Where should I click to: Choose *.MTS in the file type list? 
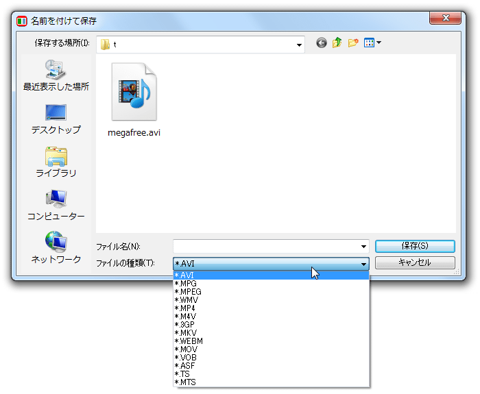(x=272, y=382)
